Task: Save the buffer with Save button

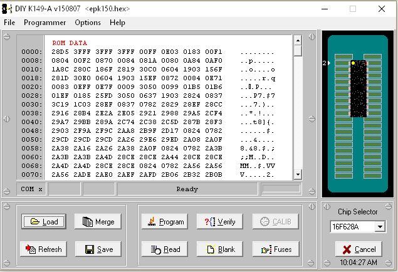Action: pyautogui.click(x=98, y=249)
